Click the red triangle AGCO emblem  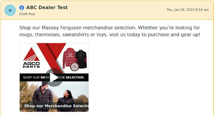click(x=32, y=54)
